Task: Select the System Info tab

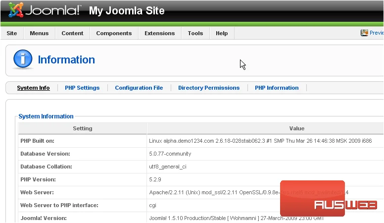Action: [x=33, y=88]
